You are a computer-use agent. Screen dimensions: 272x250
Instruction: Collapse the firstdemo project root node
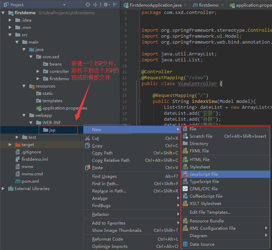pyautogui.click(x=3, y=13)
